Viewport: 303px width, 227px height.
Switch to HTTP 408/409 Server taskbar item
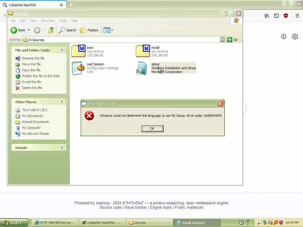click(x=55, y=223)
